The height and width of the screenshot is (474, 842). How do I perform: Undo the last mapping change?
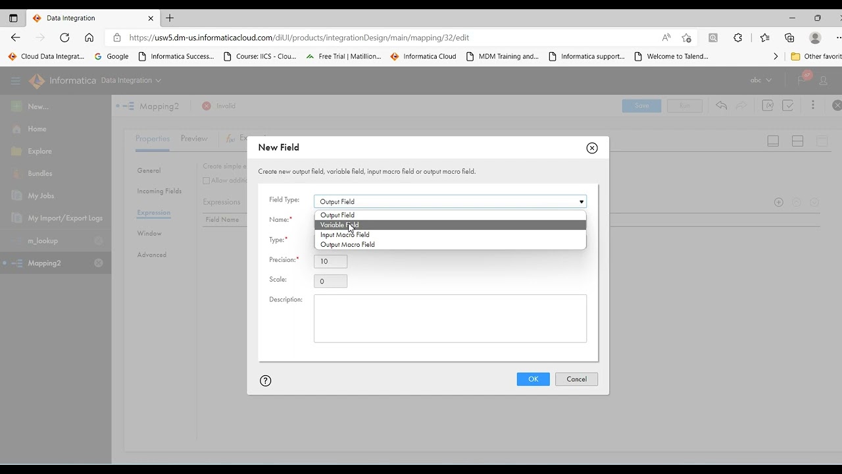pos(722,106)
